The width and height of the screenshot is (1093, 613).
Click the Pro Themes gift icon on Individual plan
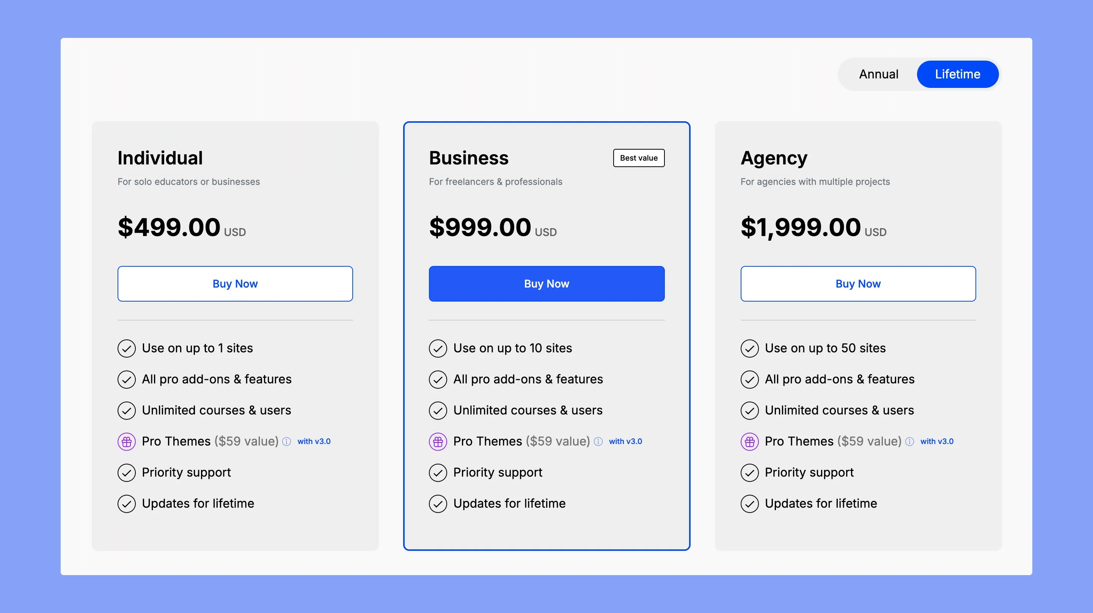[126, 441]
